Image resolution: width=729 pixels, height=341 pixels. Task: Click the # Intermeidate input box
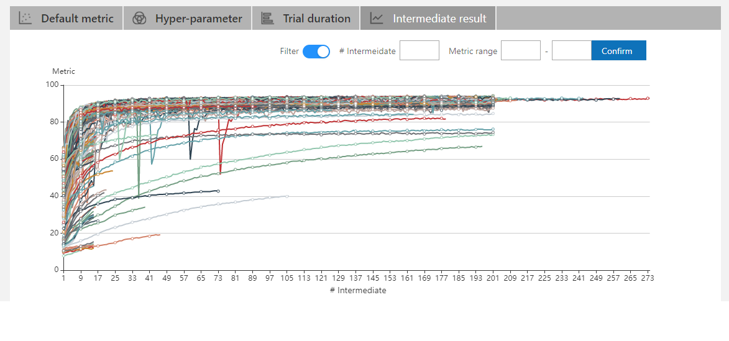(x=419, y=51)
